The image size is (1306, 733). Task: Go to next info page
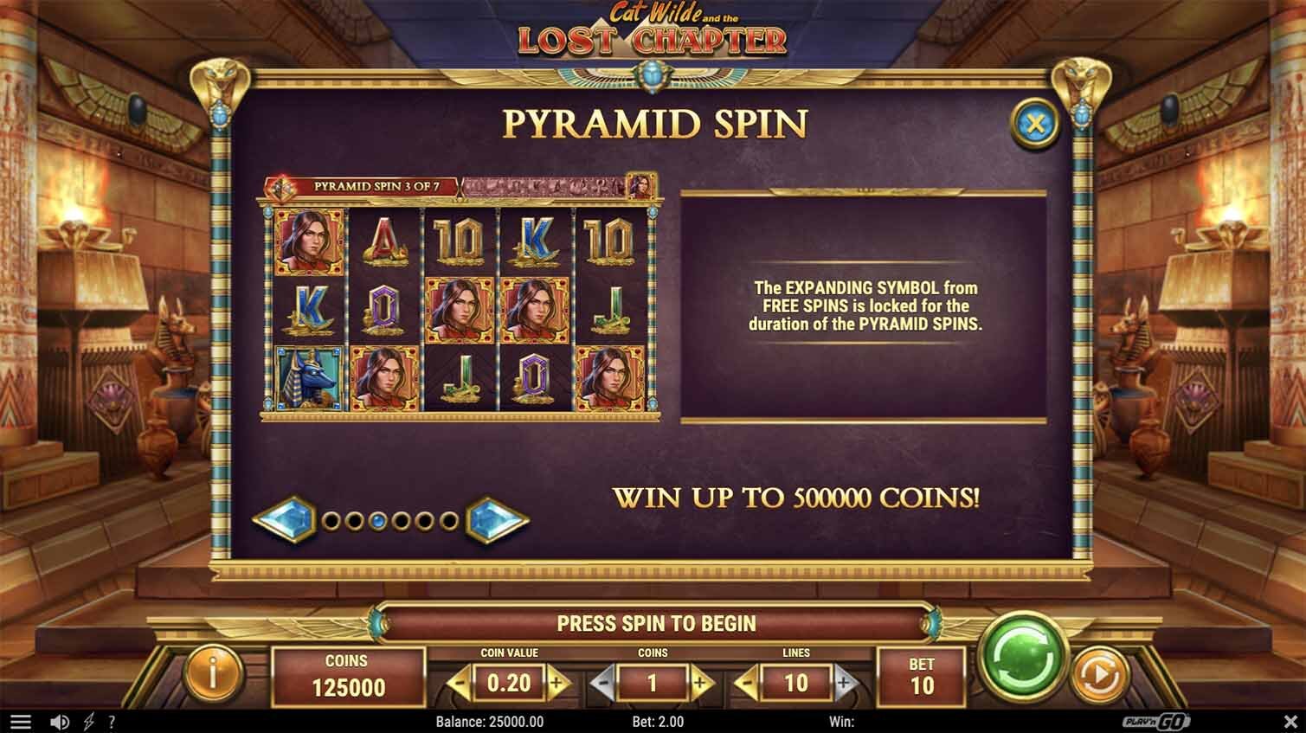[x=498, y=520]
